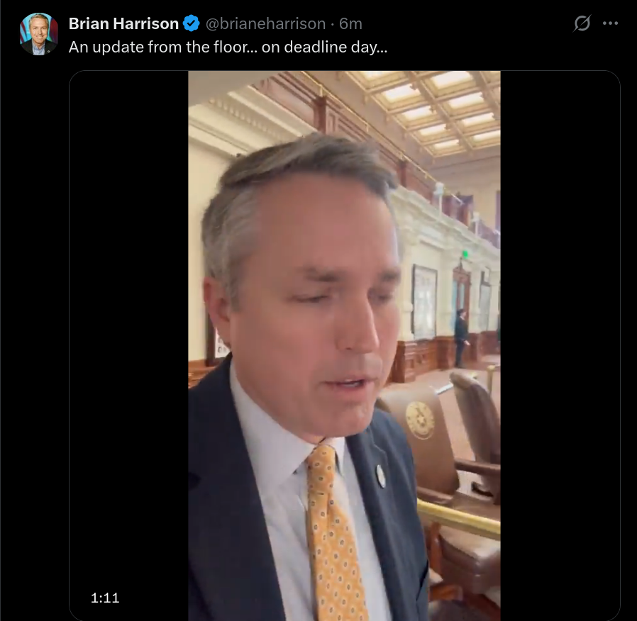
Task: Click the framed picture on the chamber wall
Action: click(424, 302)
